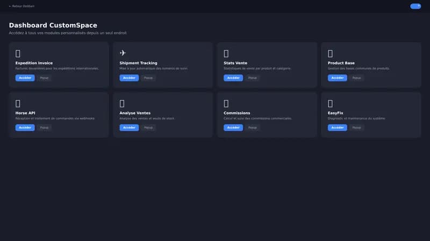Viewport: 430px width, 241px height.
Task: Access the Horse API module
Action: [25, 127]
